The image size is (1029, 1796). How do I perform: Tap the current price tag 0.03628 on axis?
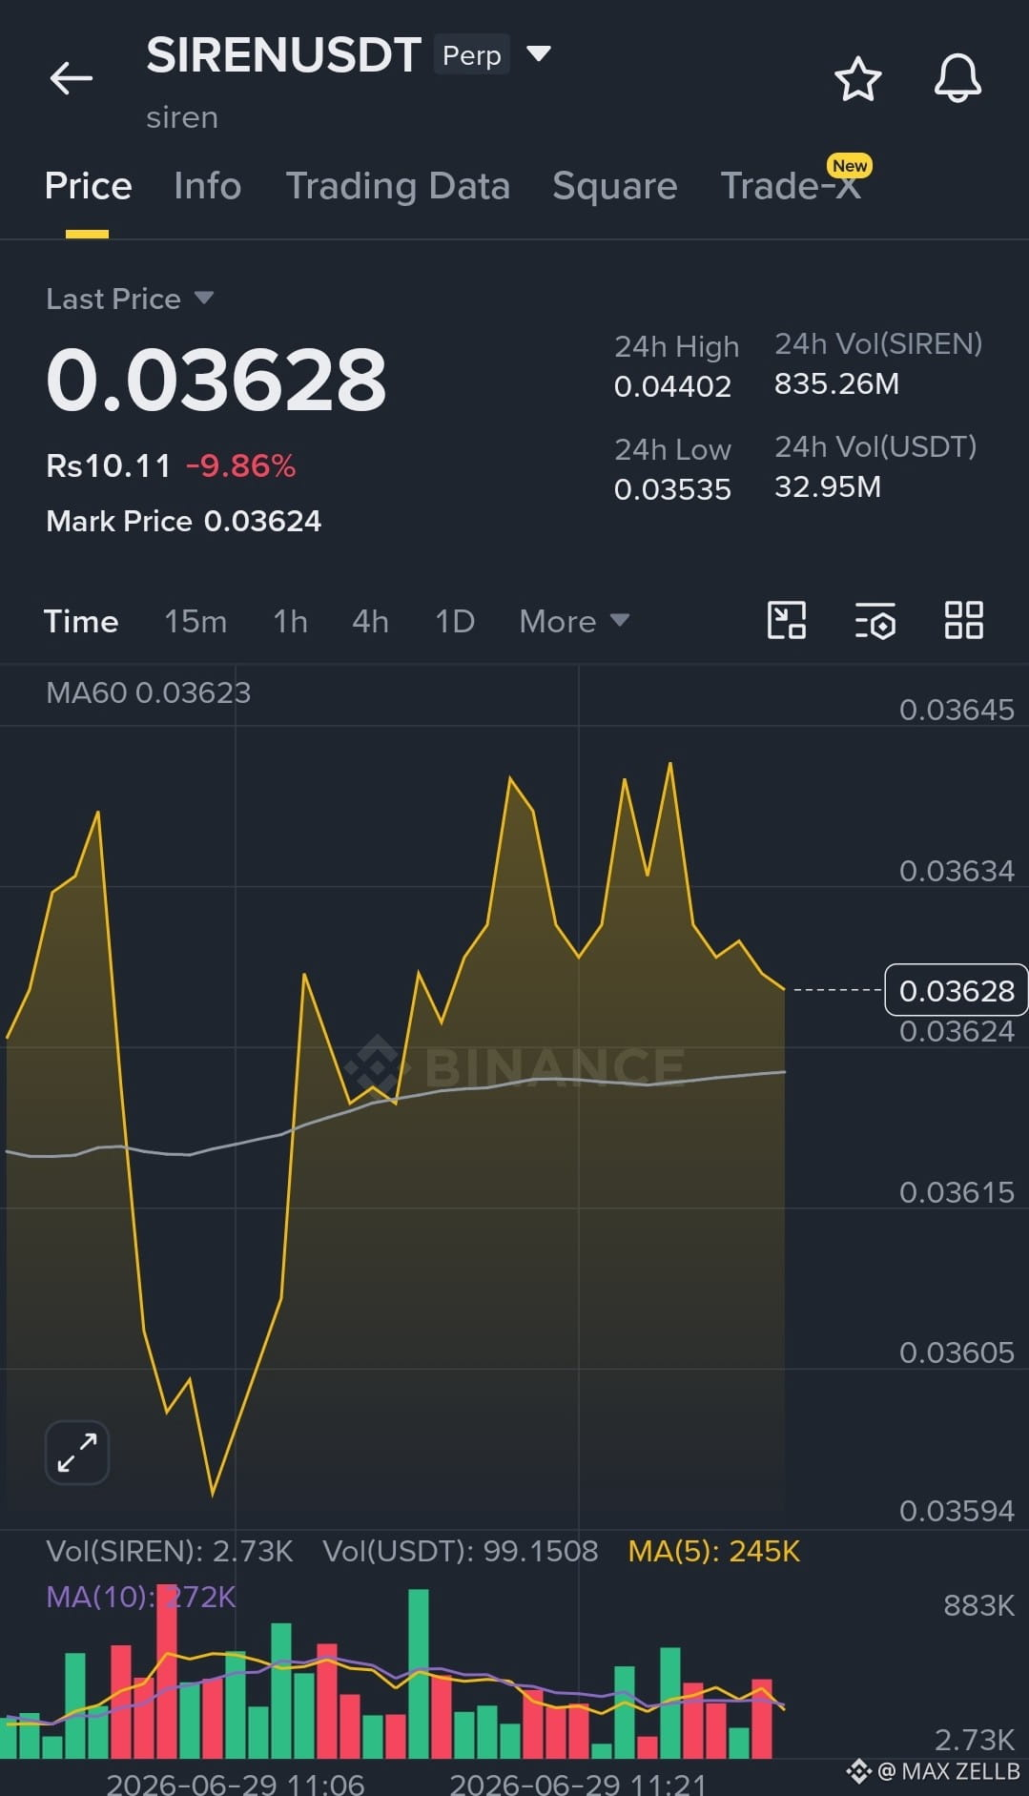coord(957,990)
